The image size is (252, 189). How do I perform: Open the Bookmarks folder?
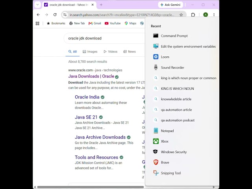[56, 23]
